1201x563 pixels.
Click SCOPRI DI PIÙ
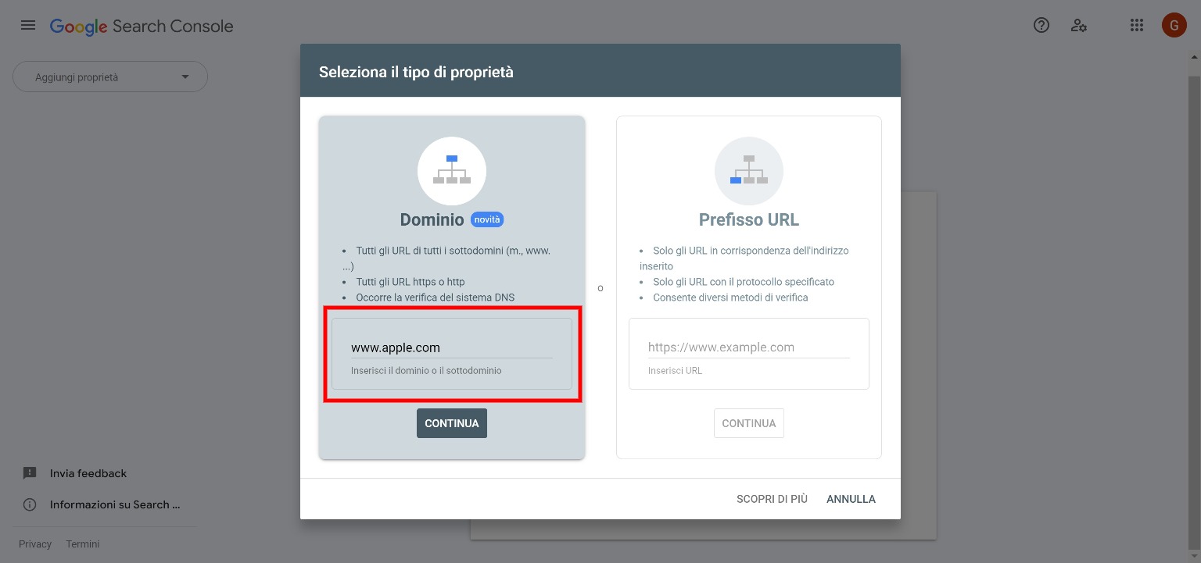coord(772,499)
